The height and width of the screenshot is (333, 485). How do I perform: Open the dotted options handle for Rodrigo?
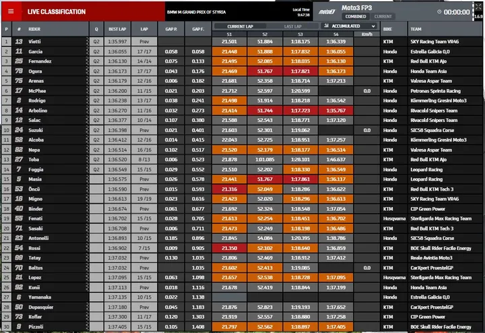coord(87,100)
